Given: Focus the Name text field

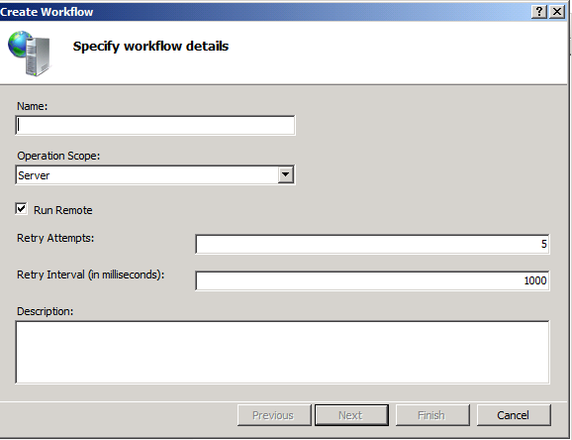Looking at the screenshot, I should tap(155, 125).
